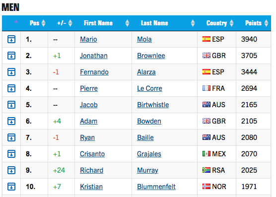Follow the Birtwhistle athlete link

tap(153, 105)
